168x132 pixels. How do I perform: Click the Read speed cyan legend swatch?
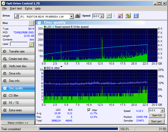pos(53,27)
